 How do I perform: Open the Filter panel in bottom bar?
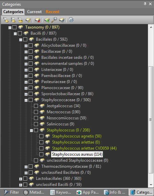[11, 192]
